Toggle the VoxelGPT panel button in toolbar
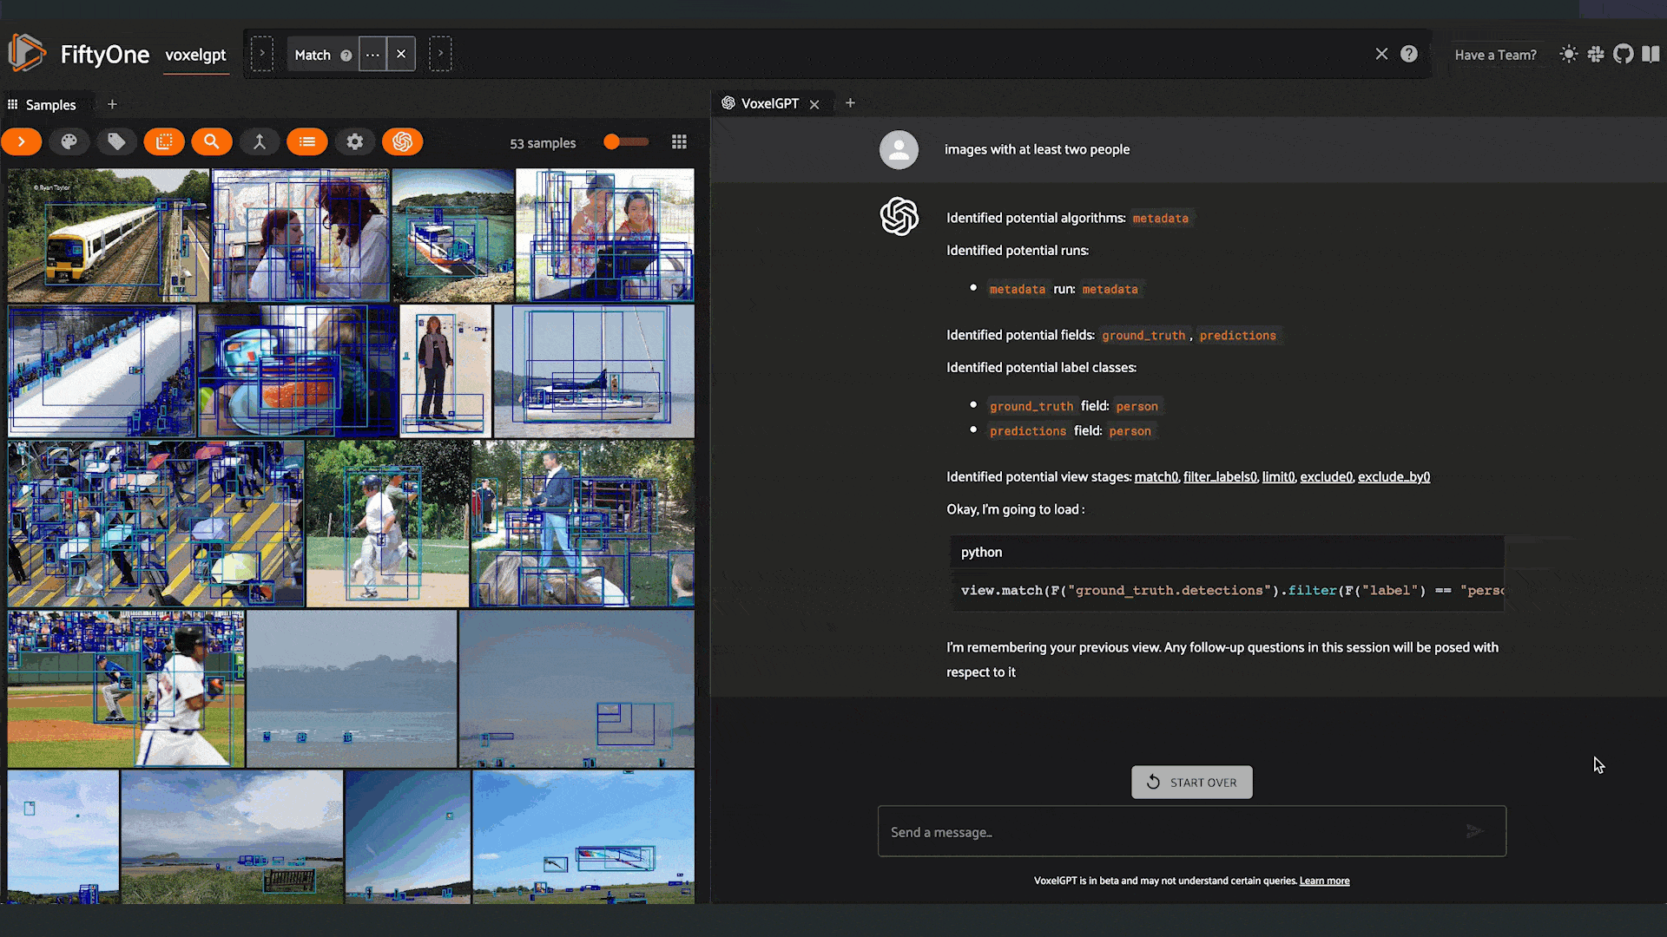Viewport: 1667px width, 937px height. coord(402,141)
